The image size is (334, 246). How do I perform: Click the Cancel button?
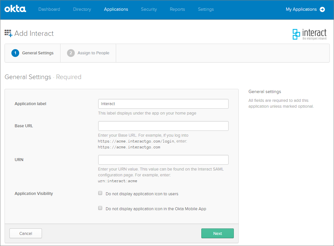pyautogui.click(x=26, y=233)
